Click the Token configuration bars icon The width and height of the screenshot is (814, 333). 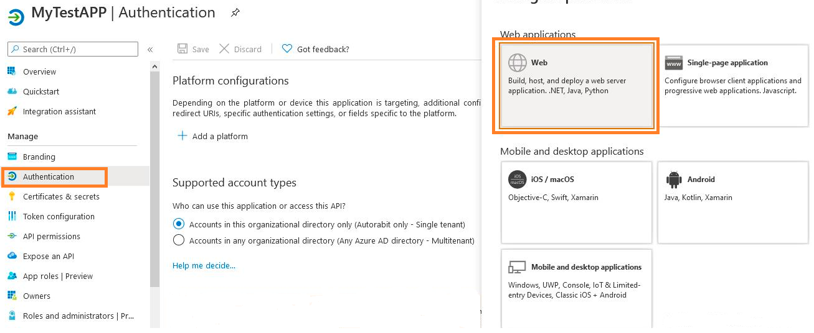11,216
